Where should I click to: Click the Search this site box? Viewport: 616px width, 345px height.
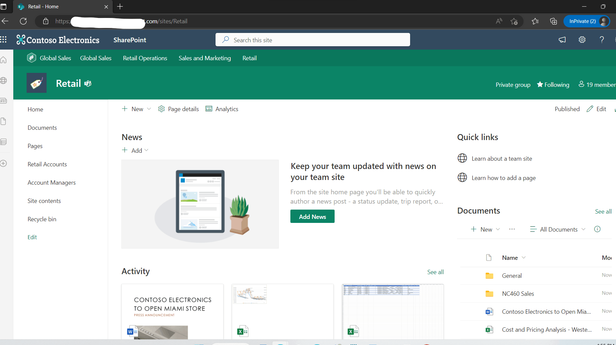[313, 40]
